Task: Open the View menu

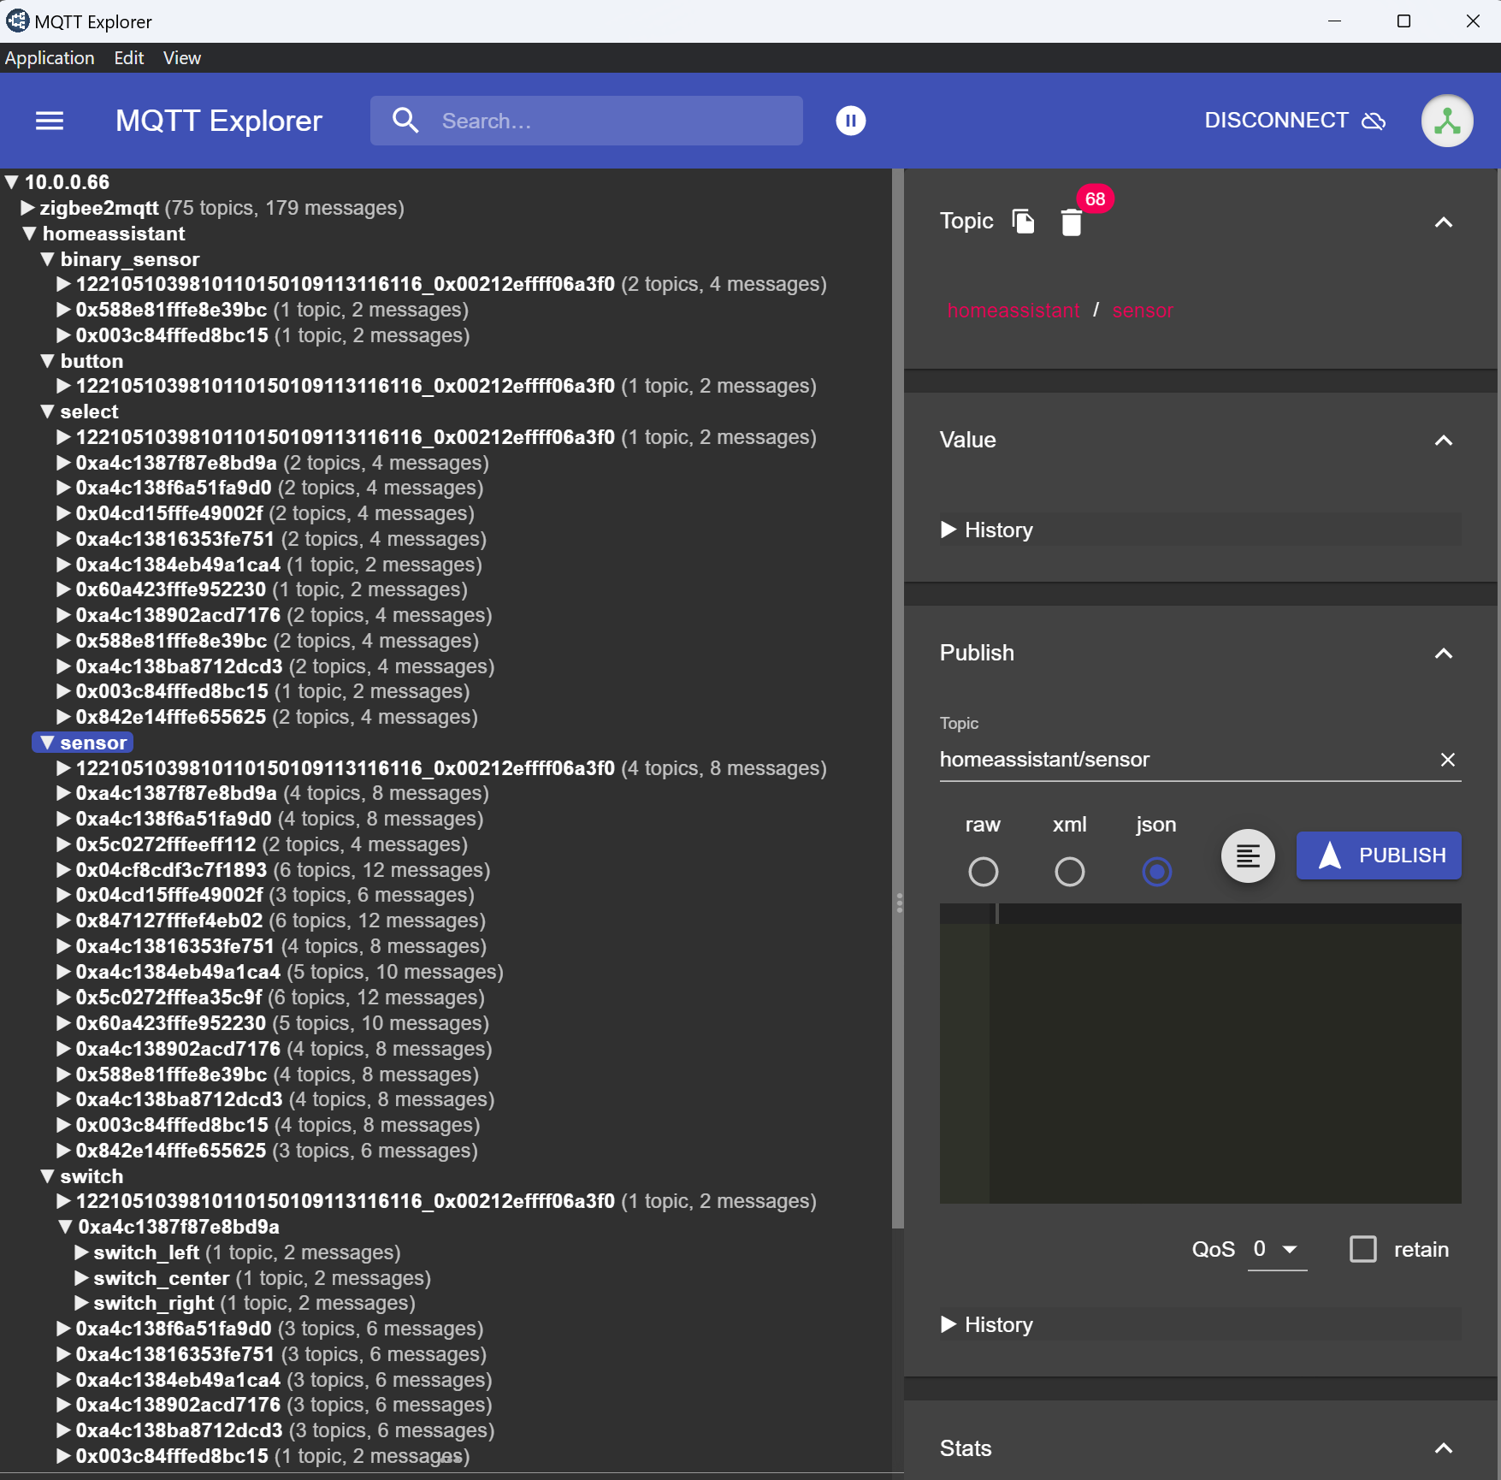Action: (181, 58)
